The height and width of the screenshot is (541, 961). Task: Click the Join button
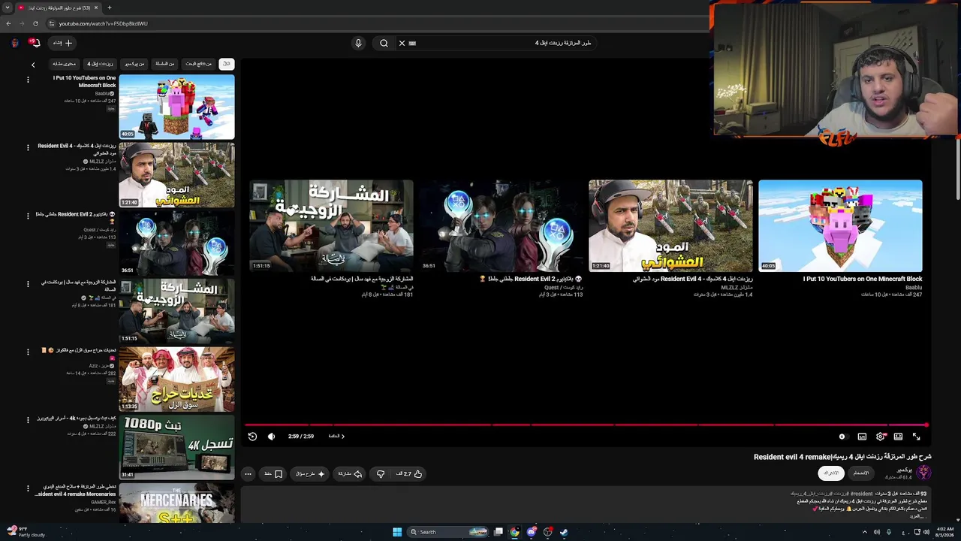tap(861, 473)
